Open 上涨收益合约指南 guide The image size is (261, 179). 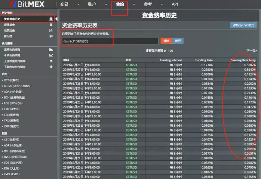click(15, 61)
